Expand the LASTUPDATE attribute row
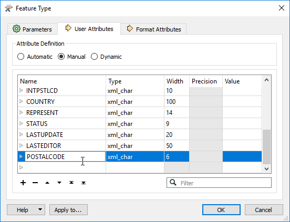Viewport: 290px width, 222px height. pyautogui.click(x=21, y=134)
